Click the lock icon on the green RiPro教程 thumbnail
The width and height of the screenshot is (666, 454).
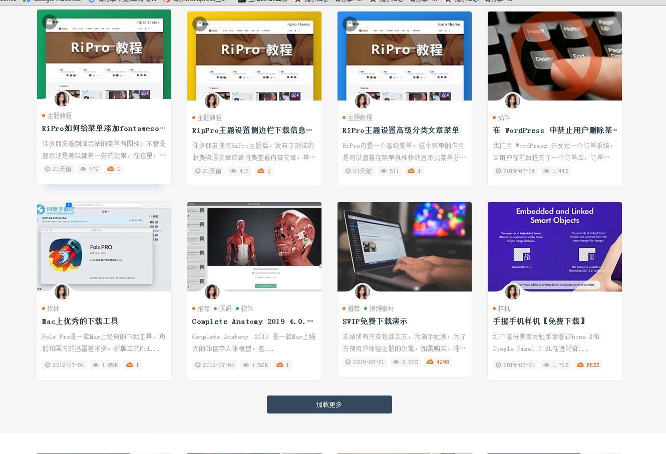point(49,22)
